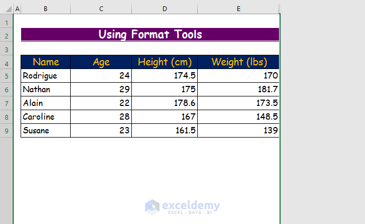The height and width of the screenshot is (224, 365).
Task: Select Nathan's age cell showing 29
Action: point(101,90)
